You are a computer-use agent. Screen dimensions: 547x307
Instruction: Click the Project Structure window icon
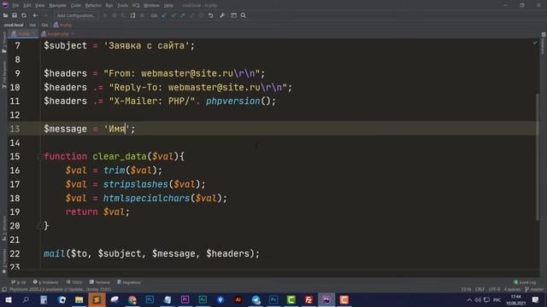[233, 15]
